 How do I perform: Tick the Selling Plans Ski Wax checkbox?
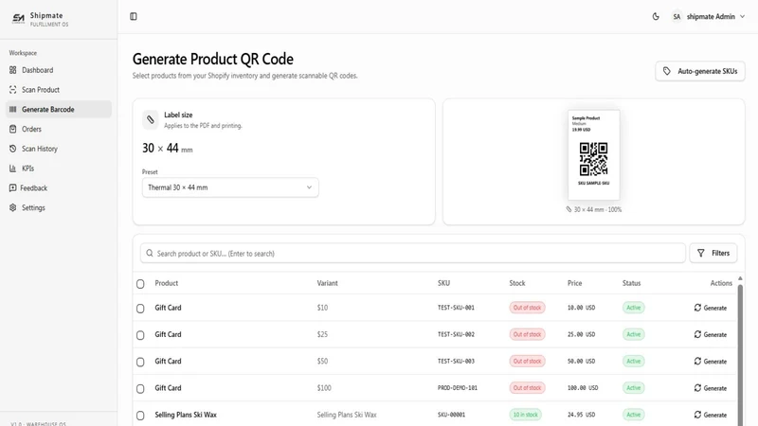click(140, 416)
